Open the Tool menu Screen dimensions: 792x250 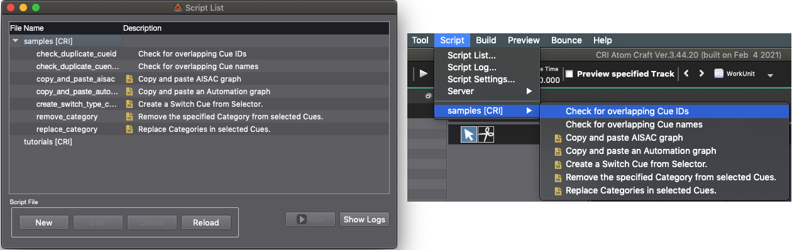click(421, 40)
